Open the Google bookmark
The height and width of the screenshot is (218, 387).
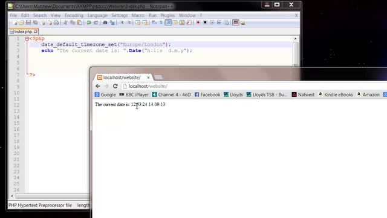click(x=105, y=94)
